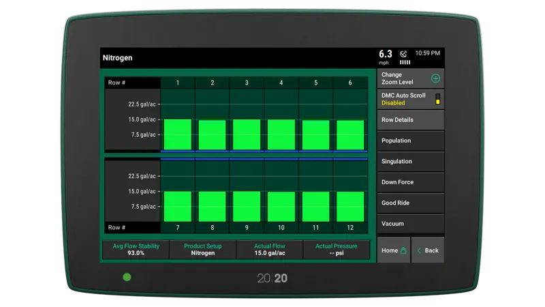Screen dimensions: 545x307
Task: Open the Vacuum screen
Action: [411, 224]
